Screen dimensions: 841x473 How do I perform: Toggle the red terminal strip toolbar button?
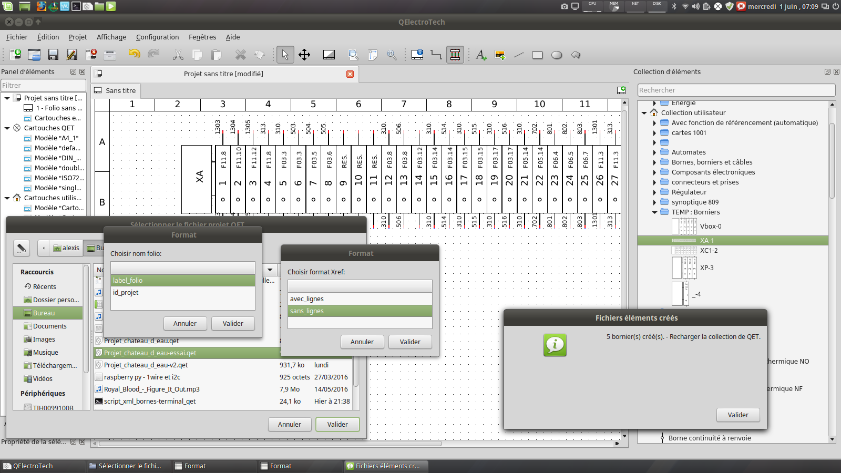[455, 55]
